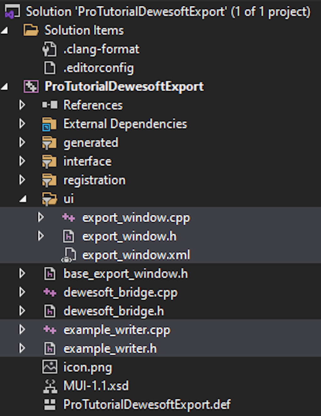Expand the dewesoft_bridge.h node
321x416 pixels.
(x=22, y=311)
